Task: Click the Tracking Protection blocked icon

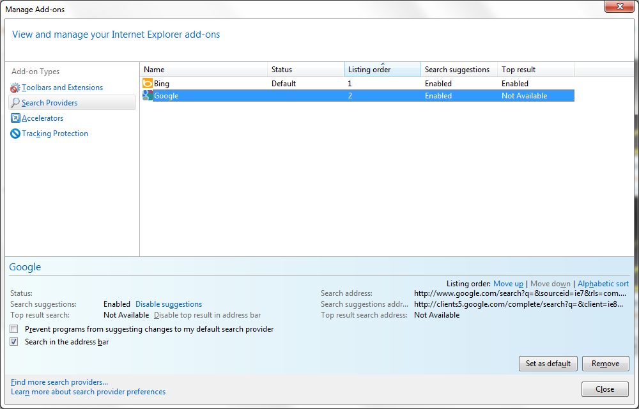Action: [15, 134]
